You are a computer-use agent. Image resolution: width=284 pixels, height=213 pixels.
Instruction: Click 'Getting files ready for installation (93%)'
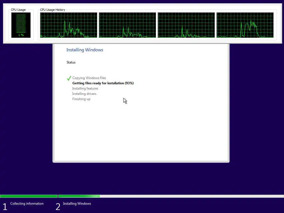click(x=103, y=83)
